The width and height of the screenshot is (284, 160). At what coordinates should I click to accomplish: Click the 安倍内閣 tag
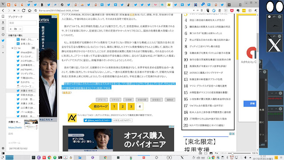[142, 100]
